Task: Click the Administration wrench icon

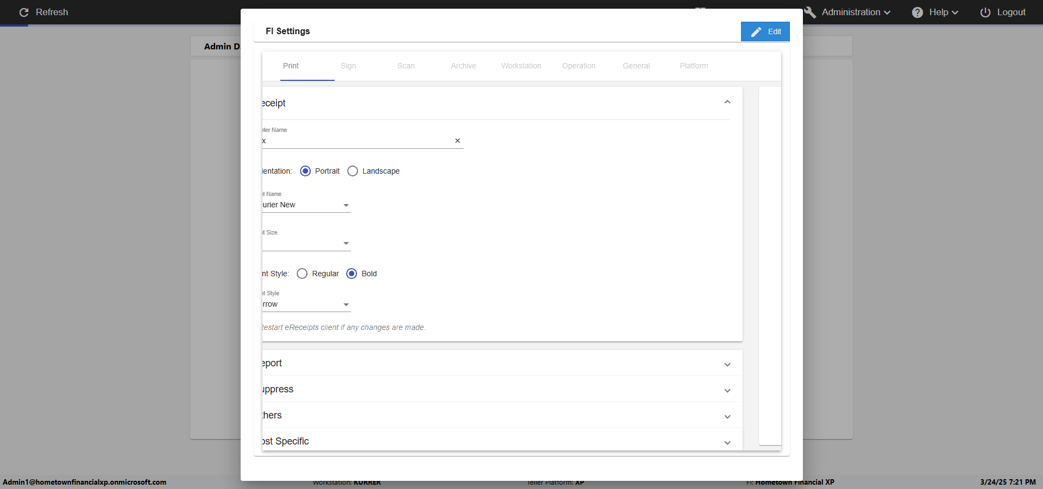Action: (x=810, y=12)
